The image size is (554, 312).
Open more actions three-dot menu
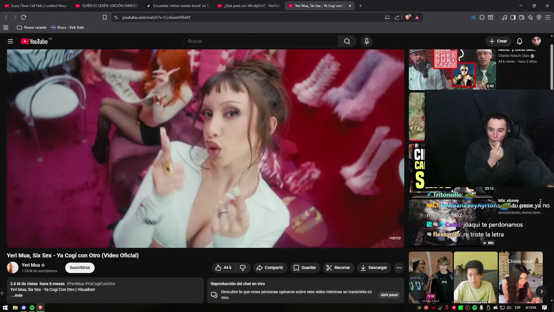coord(399,268)
